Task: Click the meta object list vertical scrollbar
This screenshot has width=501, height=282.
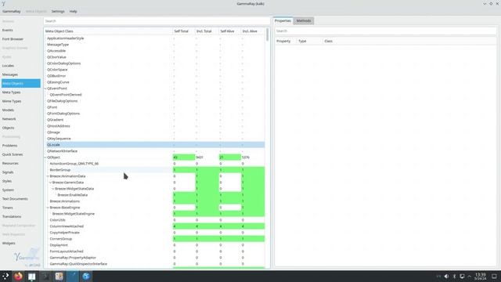Action: [268, 34]
